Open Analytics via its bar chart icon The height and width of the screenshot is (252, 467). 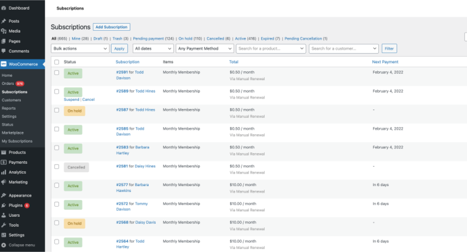4,172
